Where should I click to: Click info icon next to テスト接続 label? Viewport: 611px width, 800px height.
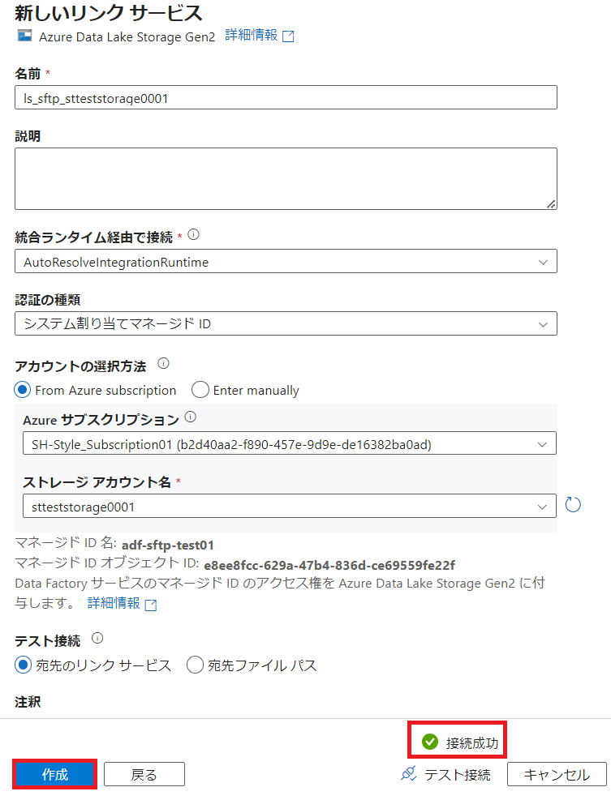97,638
